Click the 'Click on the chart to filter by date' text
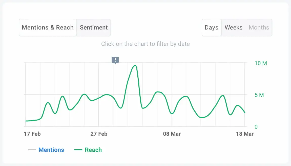 (x=146, y=44)
